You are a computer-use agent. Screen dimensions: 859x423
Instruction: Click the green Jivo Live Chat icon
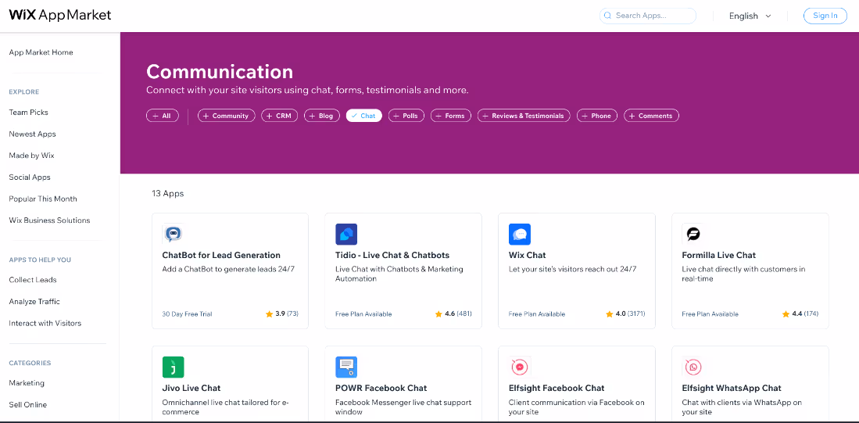(x=173, y=367)
